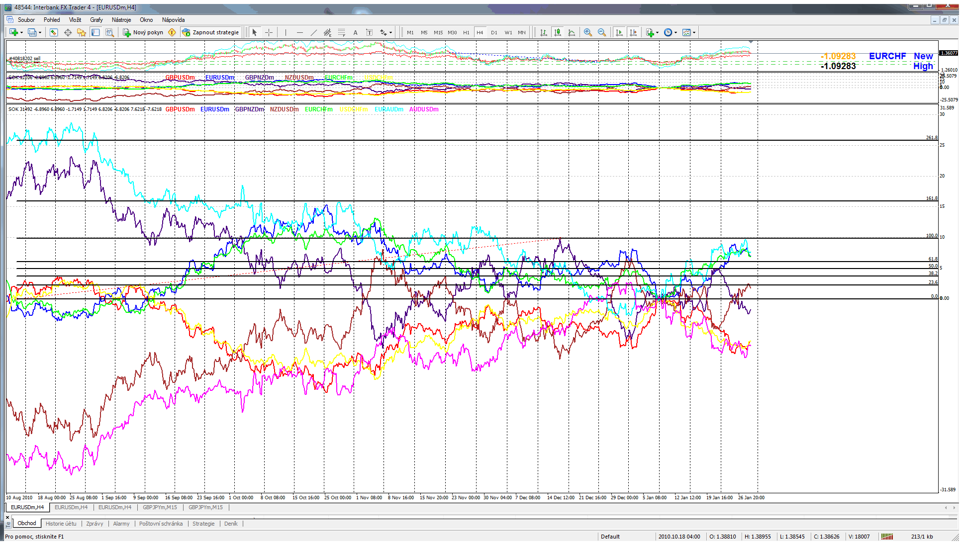Screen dimensions: 963x545
Task: Select the text A tool
Action: [355, 32]
